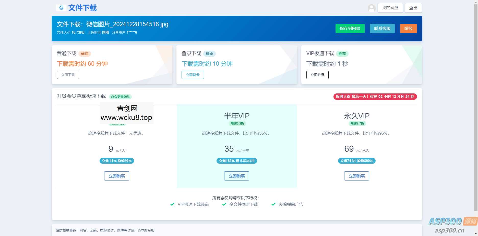Click the 文件下载 site logo icon
This screenshot has height=236, width=478.
pyautogui.click(x=61, y=8)
